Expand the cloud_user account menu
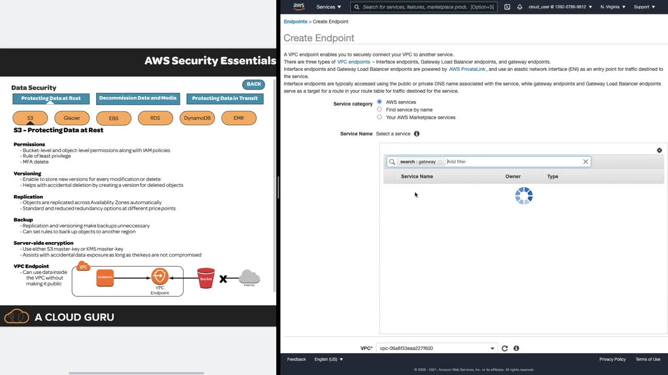The image size is (668, 375). click(560, 7)
